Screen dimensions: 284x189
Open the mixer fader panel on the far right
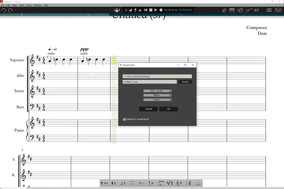pos(278,10)
